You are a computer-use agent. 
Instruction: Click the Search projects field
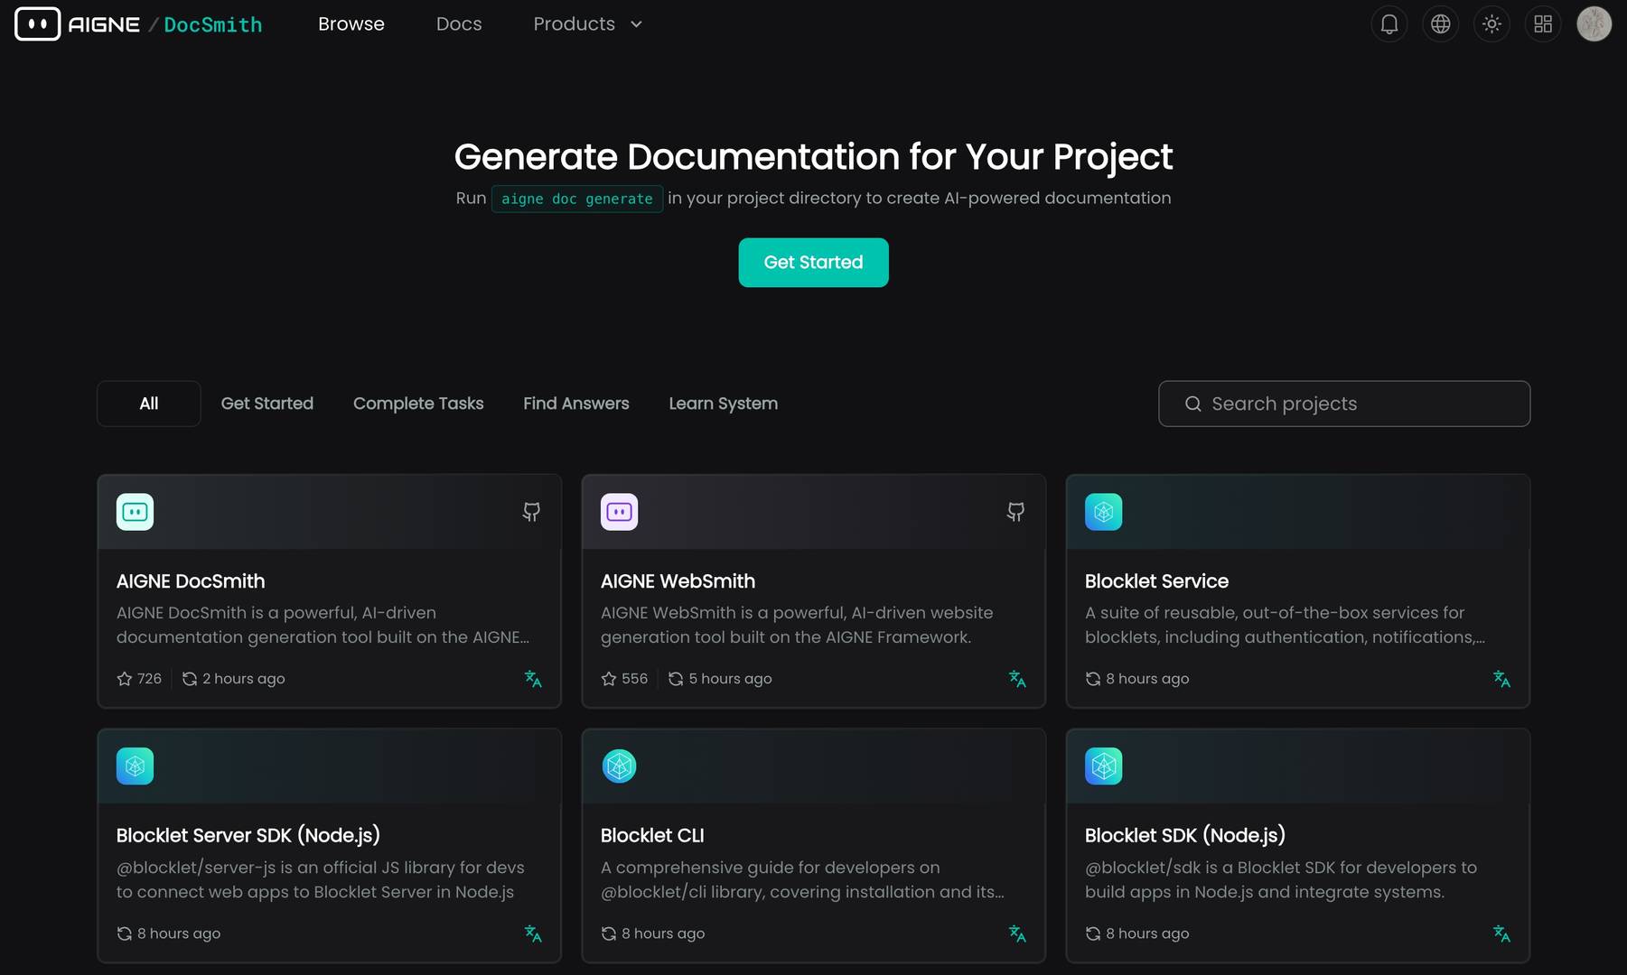pyautogui.click(x=1343, y=404)
